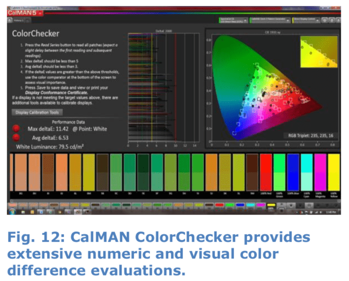The image size is (349, 281).
Task: Open the Windows Start menu orb
Action: coord(12,211)
